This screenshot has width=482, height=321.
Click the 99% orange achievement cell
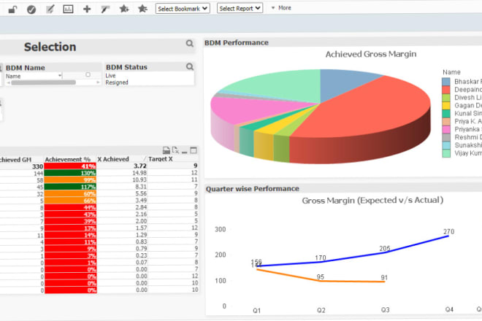[x=70, y=180]
